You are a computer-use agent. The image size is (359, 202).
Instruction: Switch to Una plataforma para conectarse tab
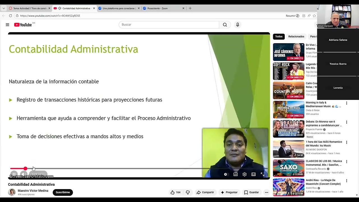119,8
